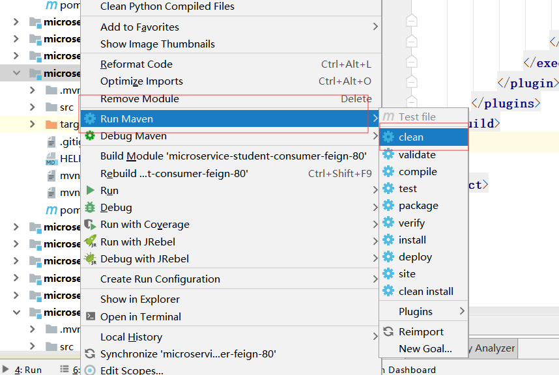Select Clean Python Compiled Files
The width and height of the screenshot is (559, 375).
point(231,7)
